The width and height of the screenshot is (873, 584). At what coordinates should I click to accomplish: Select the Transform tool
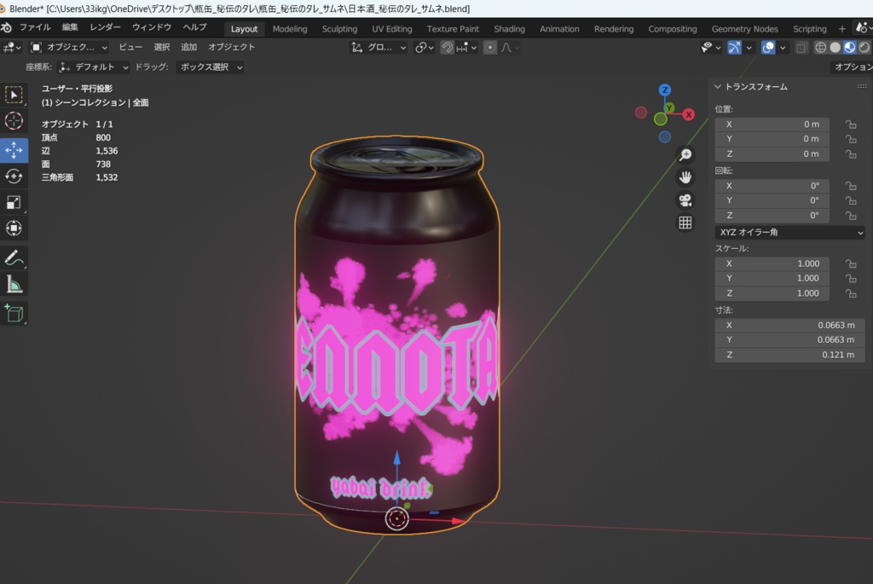14,228
